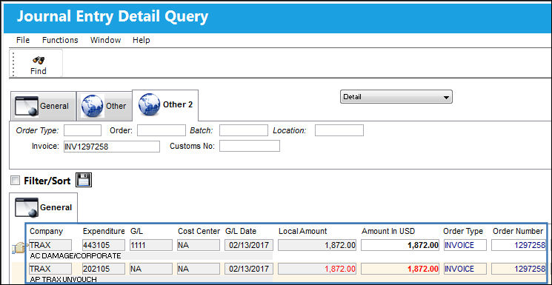Open the Detail dropdown list
This screenshot has width=552, height=285.
tap(396, 97)
